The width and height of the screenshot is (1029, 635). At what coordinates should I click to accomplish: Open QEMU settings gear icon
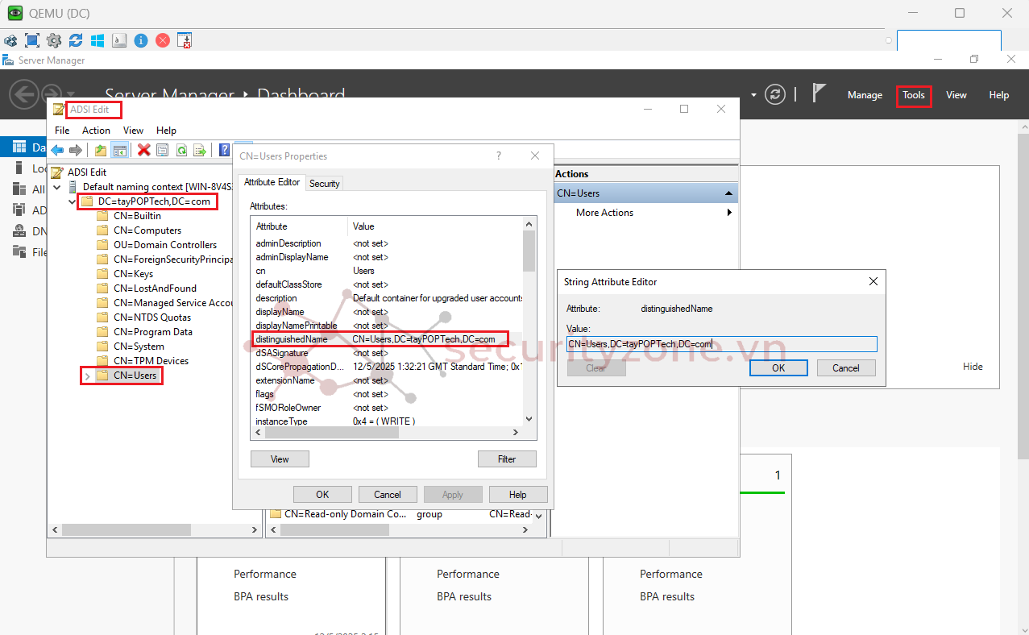54,40
